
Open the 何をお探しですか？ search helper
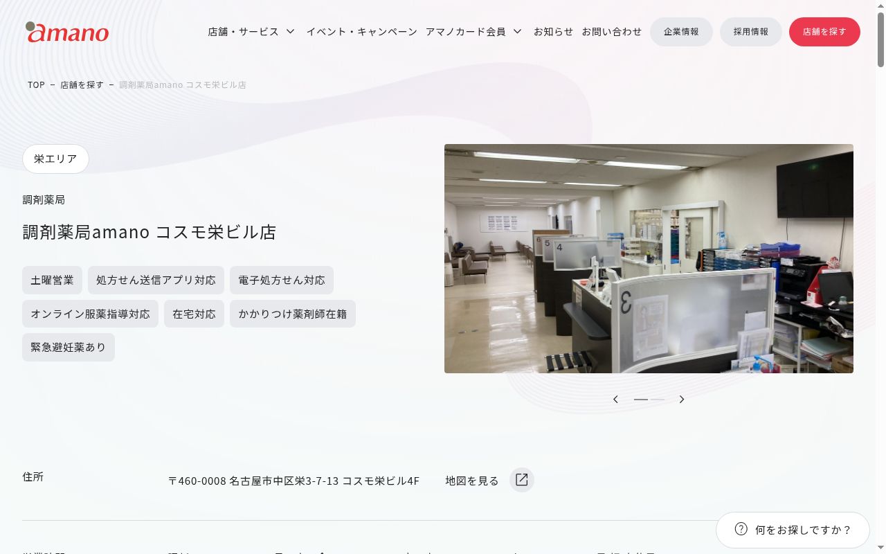[x=793, y=530]
